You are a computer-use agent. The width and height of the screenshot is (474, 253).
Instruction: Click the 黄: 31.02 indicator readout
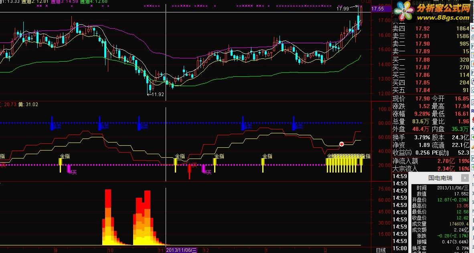(x=28, y=104)
